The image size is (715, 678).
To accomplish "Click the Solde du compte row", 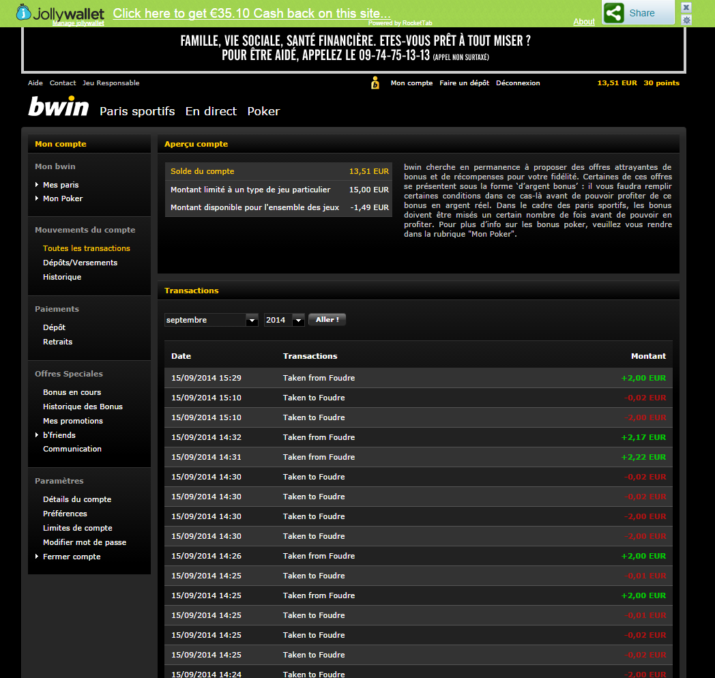I will click(278, 171).
